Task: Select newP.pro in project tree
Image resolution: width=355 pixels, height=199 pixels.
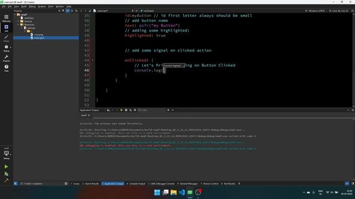Action: [x=29, y=18]
